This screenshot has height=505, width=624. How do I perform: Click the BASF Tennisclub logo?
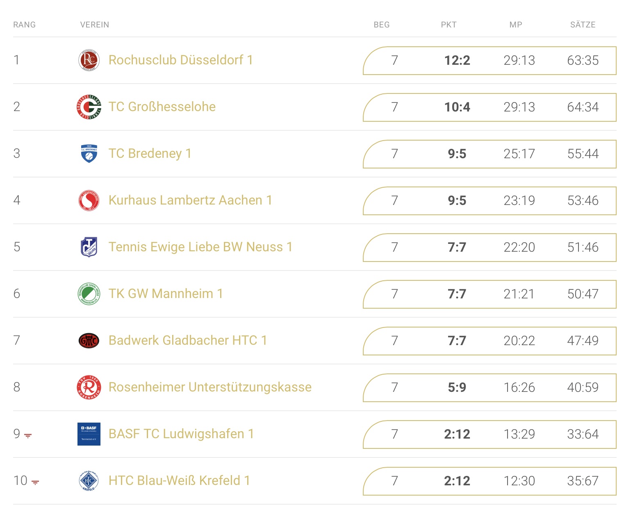(x=89, y=434)
